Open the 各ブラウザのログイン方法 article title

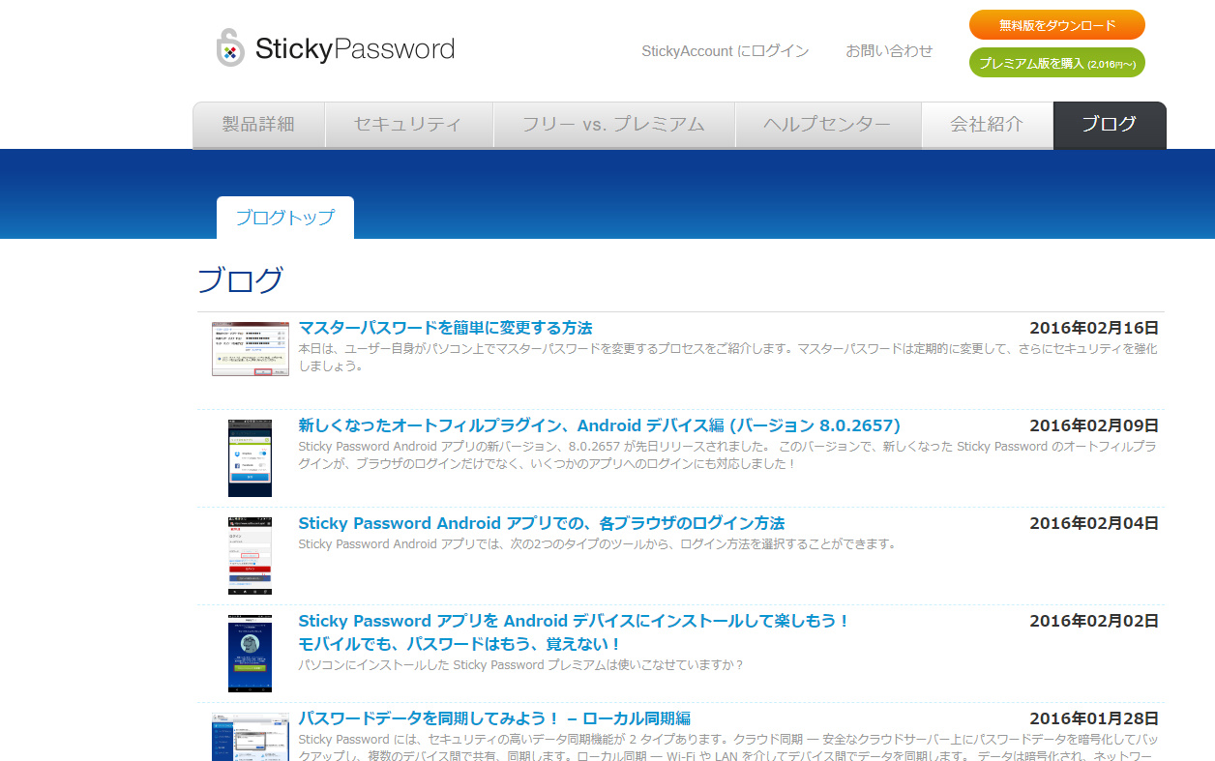(x=541, y=523)
